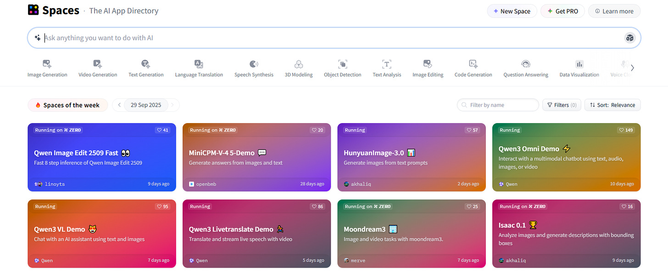
Task: Open the Qwen3 VL Demo card
Action: [102, 233]
